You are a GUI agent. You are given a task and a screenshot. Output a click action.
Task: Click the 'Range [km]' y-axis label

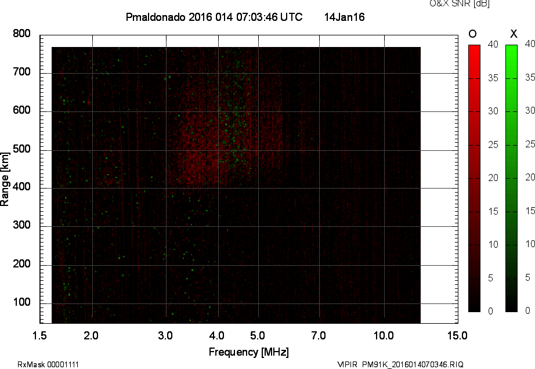click(x=5, y=179)
